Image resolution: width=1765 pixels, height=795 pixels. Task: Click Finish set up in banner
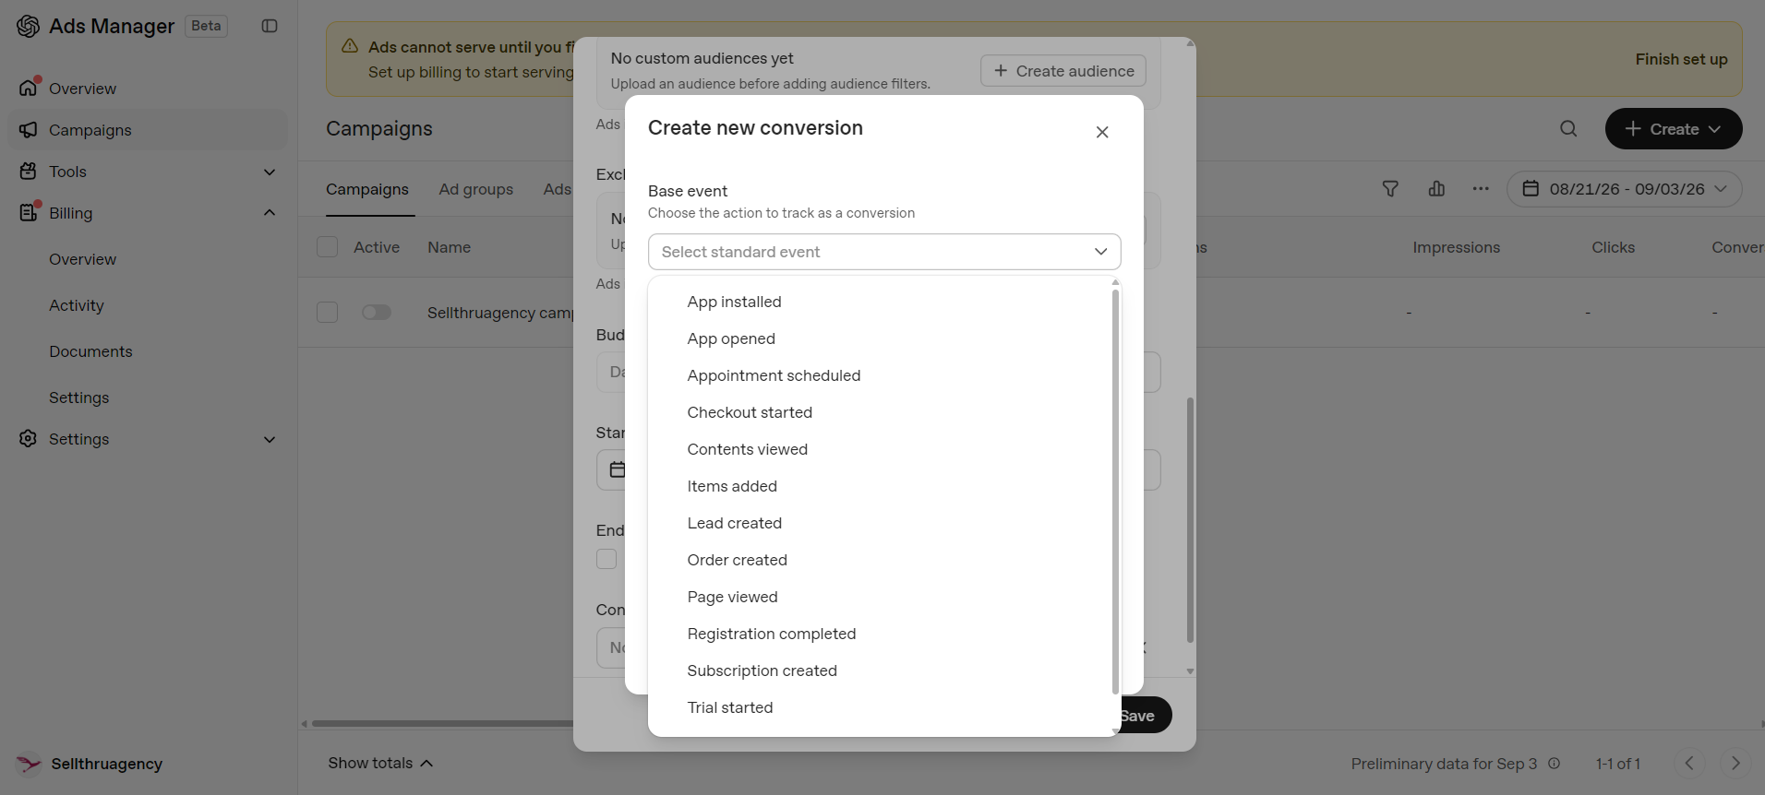1681,59
